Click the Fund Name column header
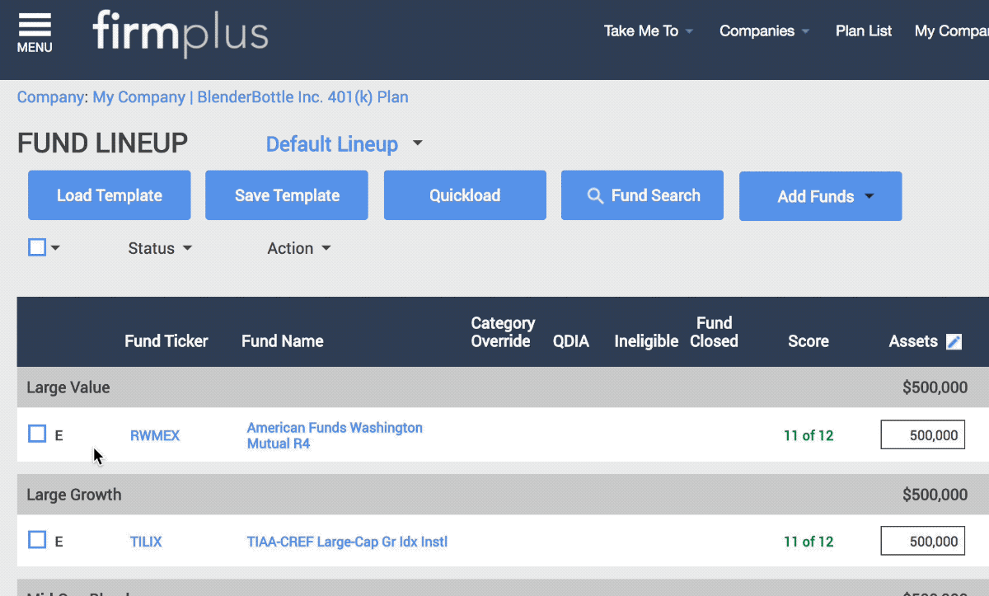The height and width of the screenshot is (596, 989). 283,341
